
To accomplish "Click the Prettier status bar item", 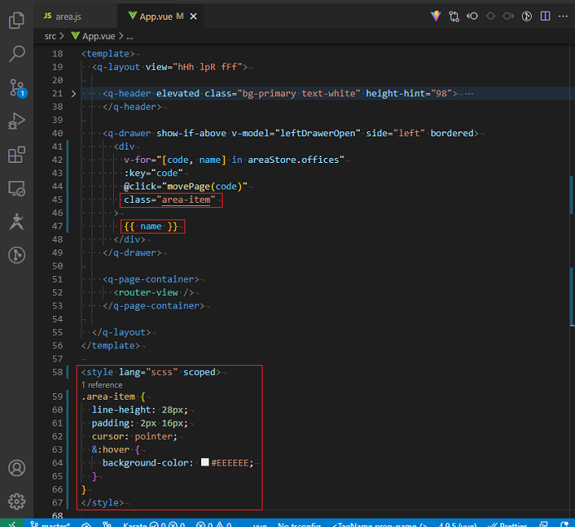I will point(509,524).
